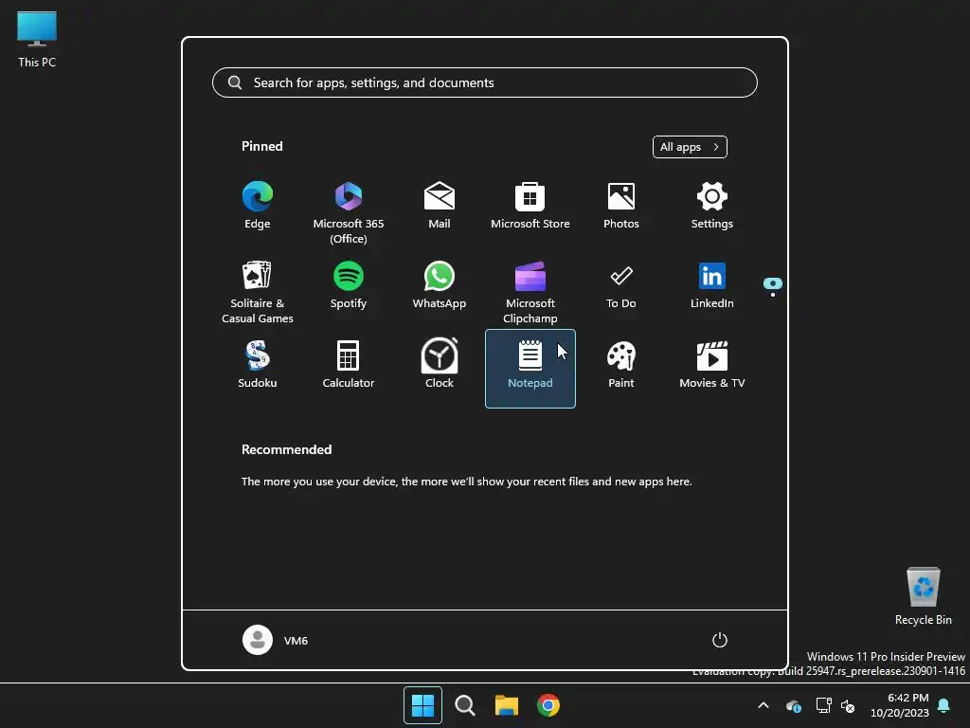Image resolution: width=970 pixels, height=728 pixels.
Task: Open taskbar Search
Action: point(464,705)
